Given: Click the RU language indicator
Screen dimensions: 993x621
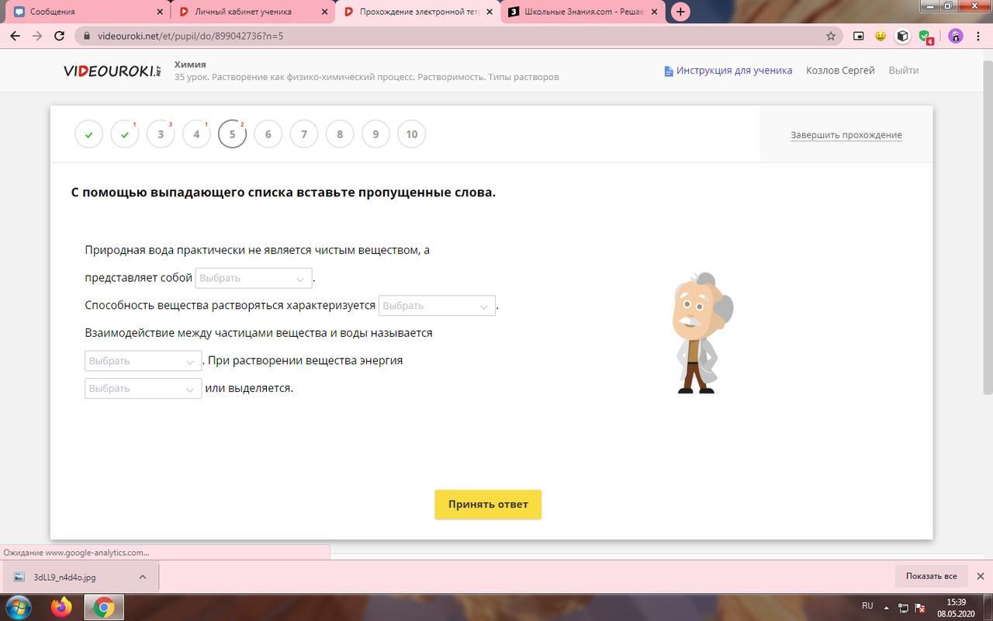Looking at the screenshot, I should 867,606.
